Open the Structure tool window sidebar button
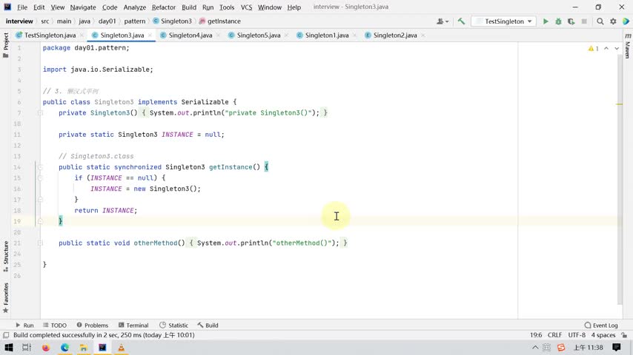Image resolution: width=633 pixels, height=355 pixels. 6,257
